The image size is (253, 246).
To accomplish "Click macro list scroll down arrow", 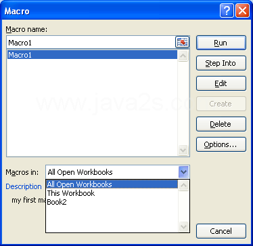I will click(x=183, y=150).
